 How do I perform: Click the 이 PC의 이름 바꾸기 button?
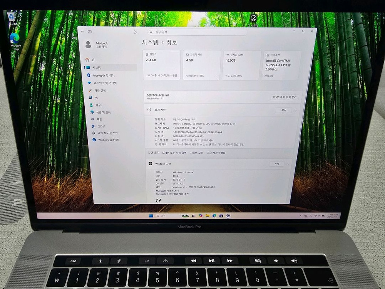(285, 97)
